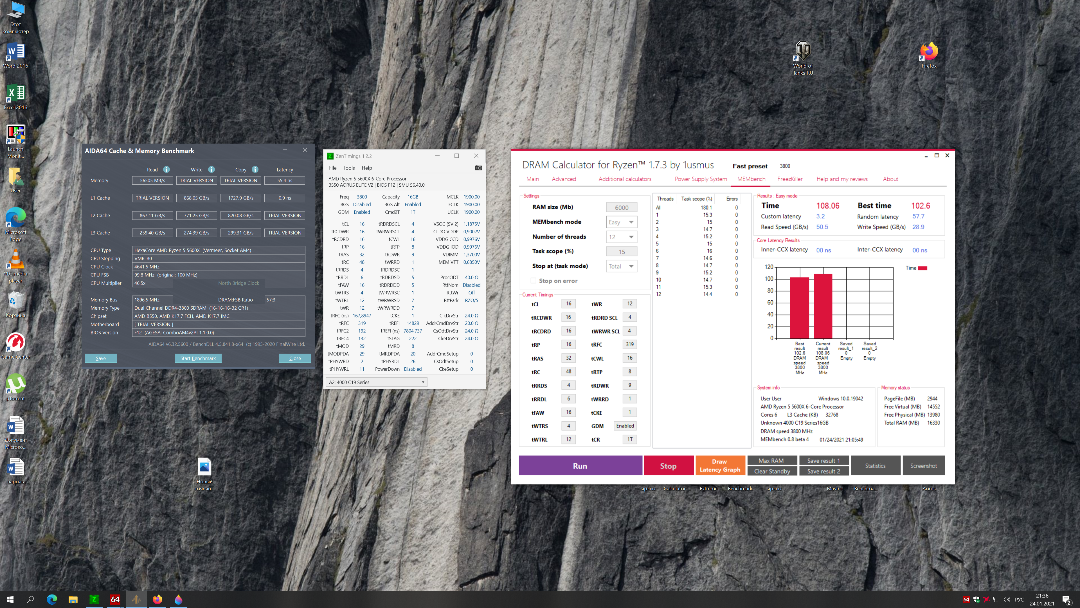Open Number of threads dropdown
The width and height of the screenshot is (1080, 608).
[x=621, y=237]
